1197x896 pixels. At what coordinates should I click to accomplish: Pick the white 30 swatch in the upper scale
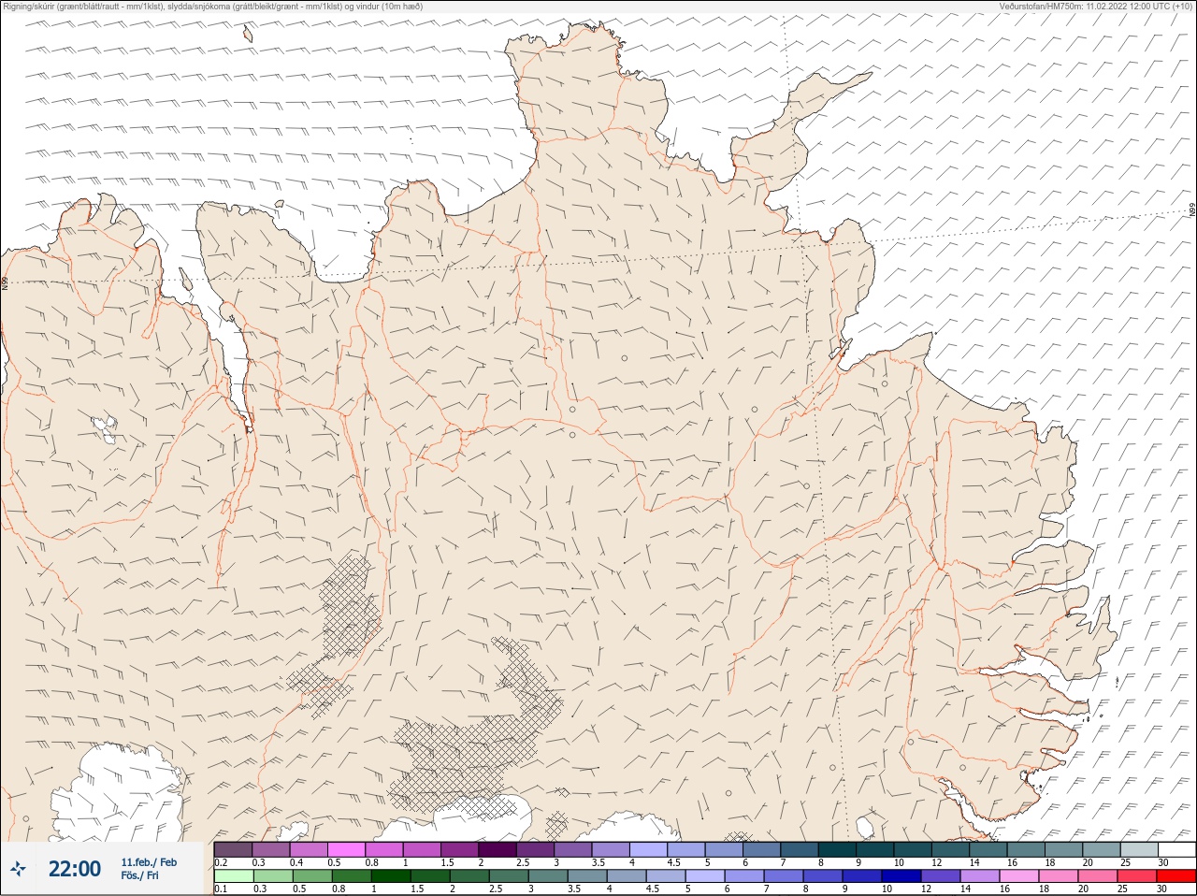1176,849
